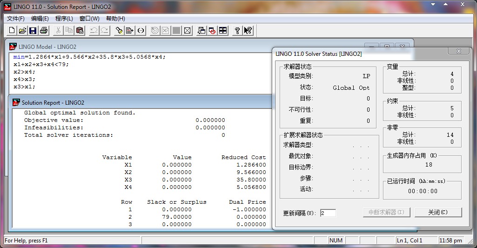
Task: Click the constraint x1+x2+x3+x4<79
Action: [41, 64]
